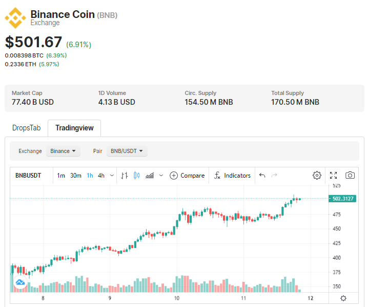This screenshot has height=307, width=368.
Task: Open time axis settings gear
Action: [x=343, y=298]
